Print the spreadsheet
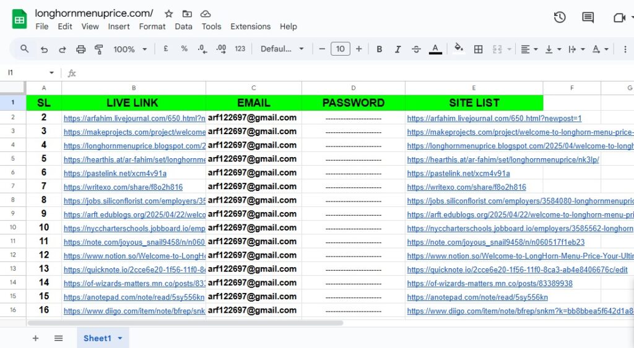 point(81,49)
